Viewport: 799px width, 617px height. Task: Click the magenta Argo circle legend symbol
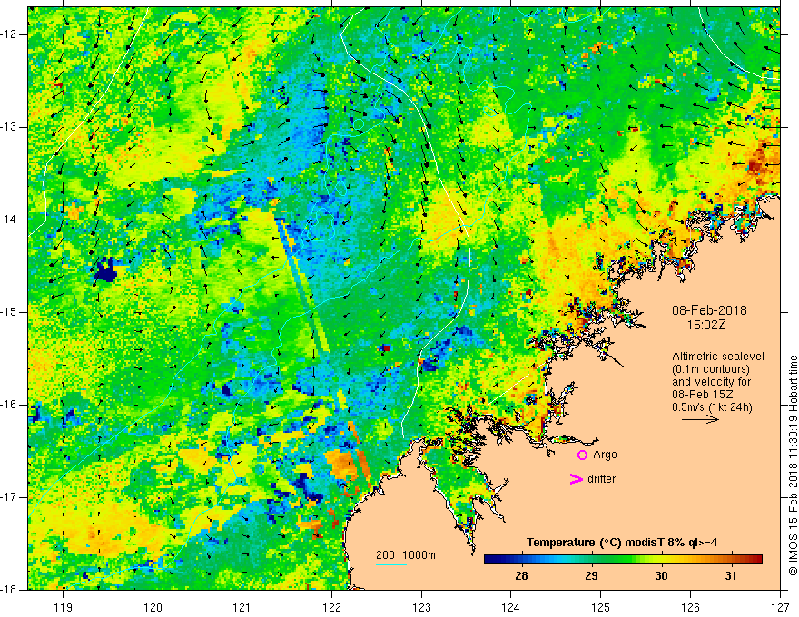(x=582, y=455)
